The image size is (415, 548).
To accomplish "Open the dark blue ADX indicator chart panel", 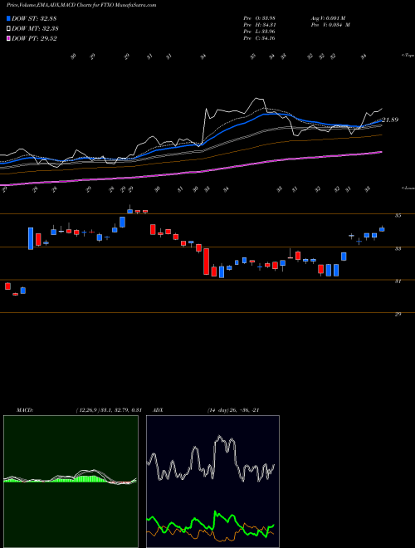I will click(x=212, y=482).
